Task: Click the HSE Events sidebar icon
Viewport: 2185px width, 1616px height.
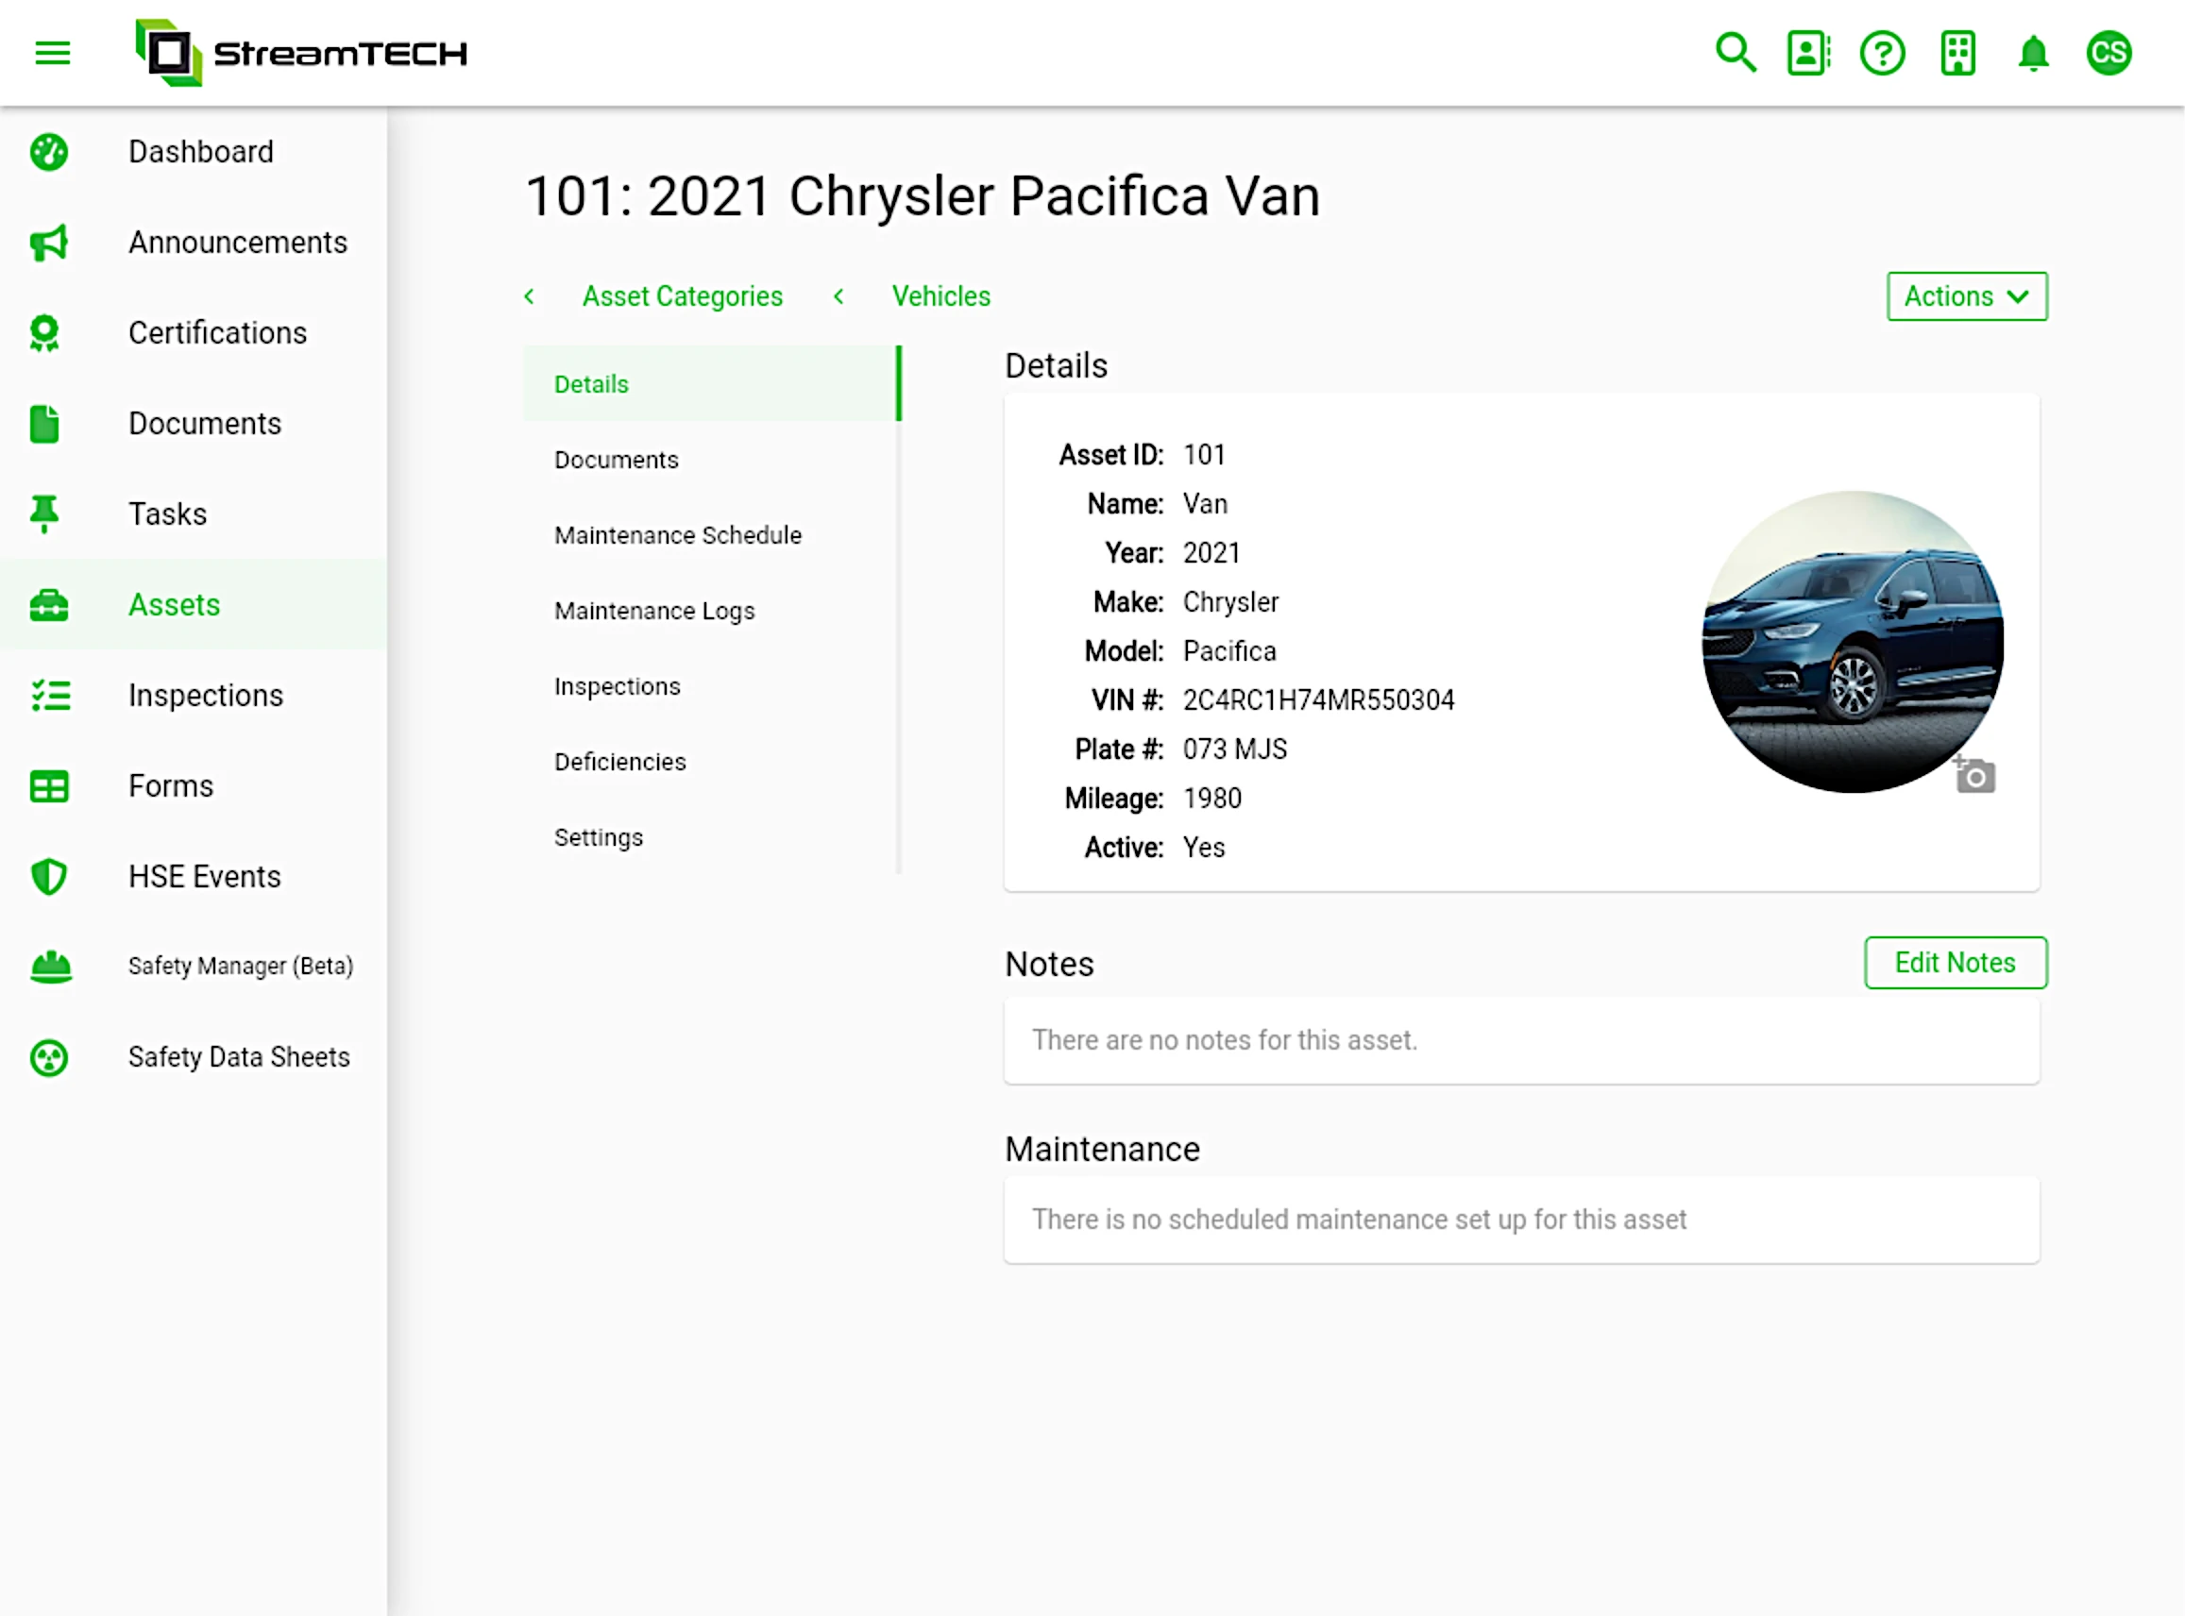Action: point(47,876)
